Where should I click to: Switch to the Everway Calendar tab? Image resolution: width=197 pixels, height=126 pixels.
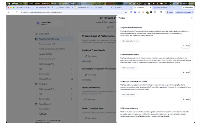pyautogui.click(x=64, y=8)
